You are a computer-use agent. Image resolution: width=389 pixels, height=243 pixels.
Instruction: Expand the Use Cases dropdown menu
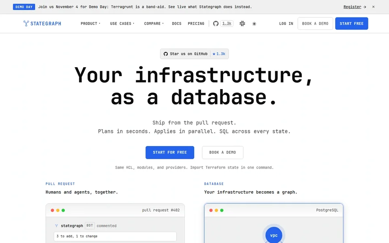(x=122, y=23)
